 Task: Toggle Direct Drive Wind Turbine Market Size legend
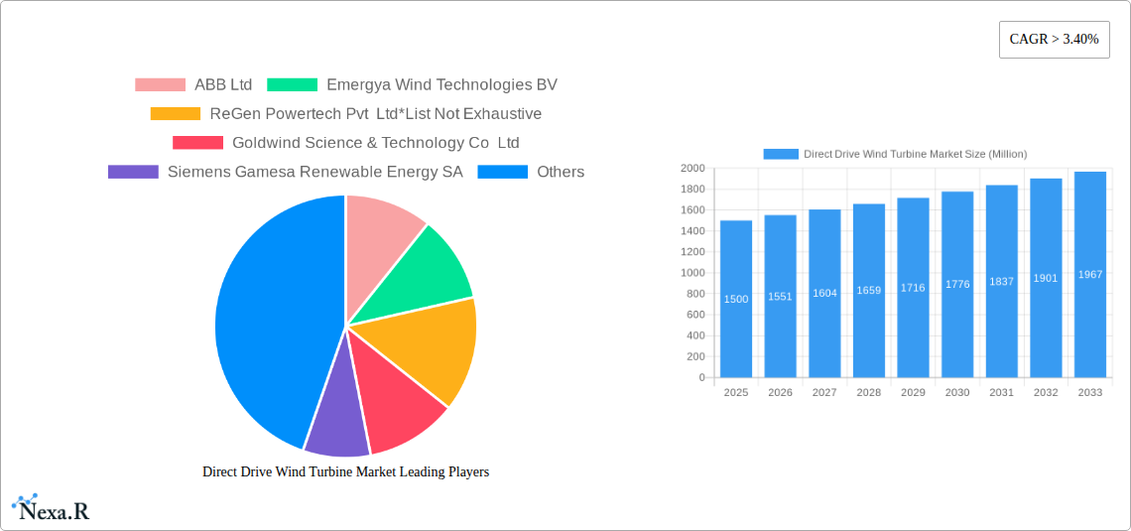pos(895,154)
